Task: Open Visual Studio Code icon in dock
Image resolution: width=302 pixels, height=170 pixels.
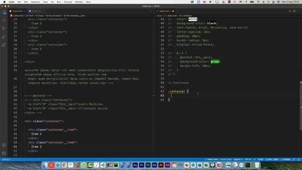Action: [x=103, y=165]
